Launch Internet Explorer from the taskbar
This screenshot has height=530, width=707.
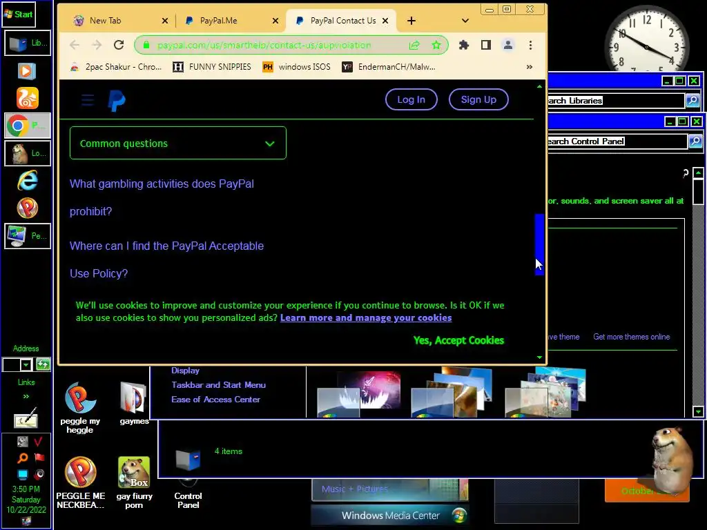(x=27, y=181)
